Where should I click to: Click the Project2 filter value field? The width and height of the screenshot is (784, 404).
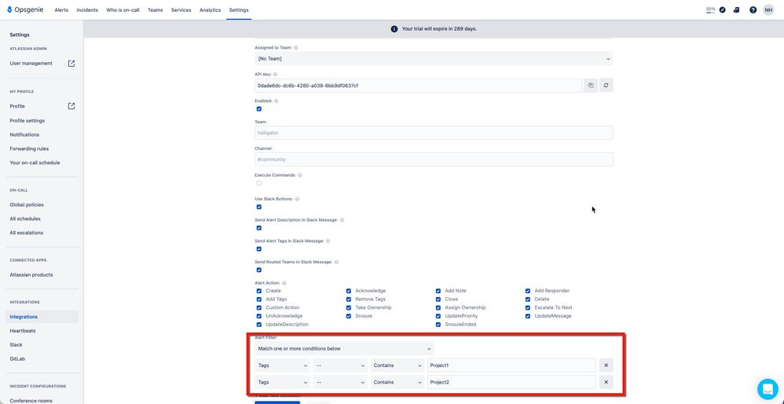tap(511, 382)
